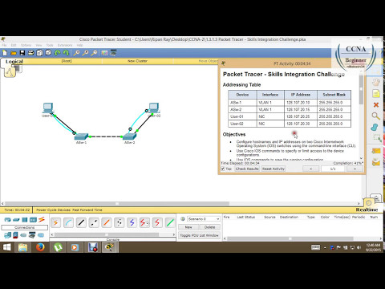
Task: Select the Add Complex PDU open-envelope tool
Action: point(376,162)
